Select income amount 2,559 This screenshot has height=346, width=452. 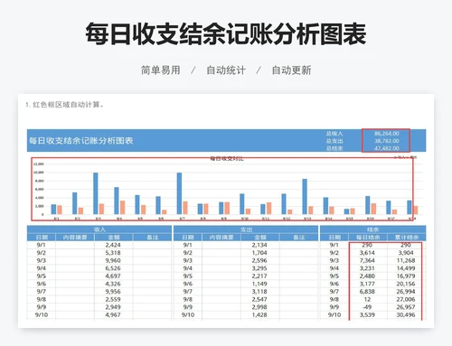point(113,299)
